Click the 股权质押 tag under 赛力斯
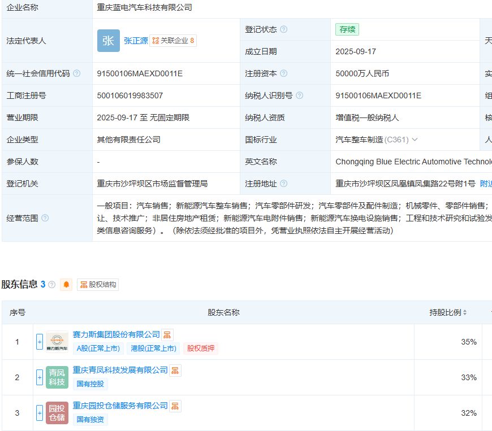492x431 pixels. 201,349
